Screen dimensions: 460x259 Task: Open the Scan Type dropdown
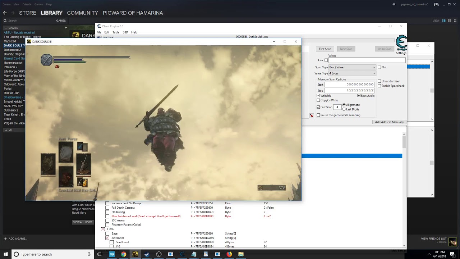[x=352, y=67]
